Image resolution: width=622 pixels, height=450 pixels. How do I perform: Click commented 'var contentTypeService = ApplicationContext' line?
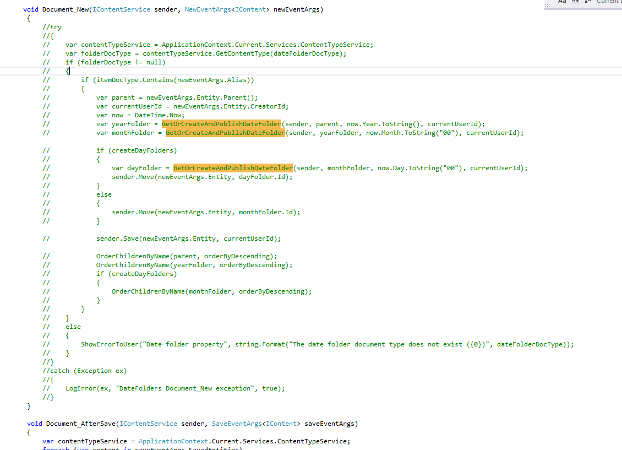click(x=220, y=45)
